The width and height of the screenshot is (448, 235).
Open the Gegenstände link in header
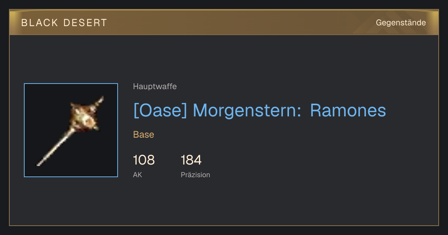(x=401, y=23)
